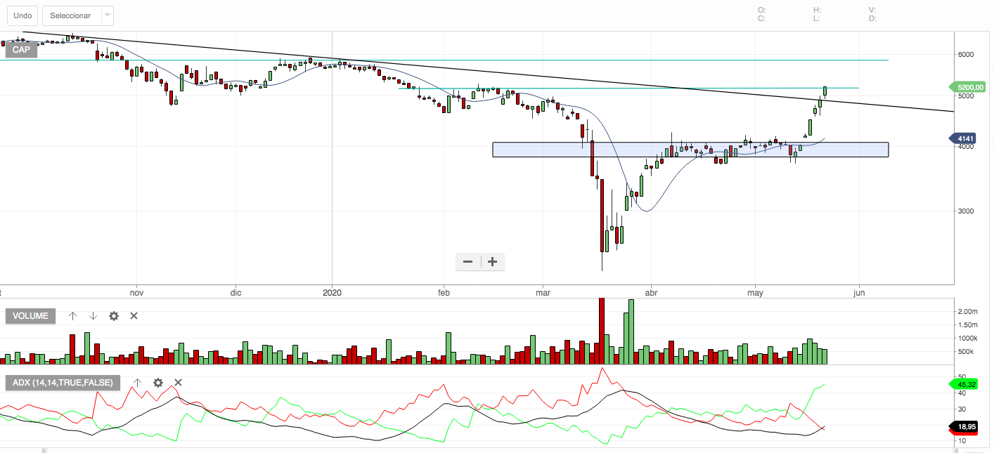Click the VOLUME panel label

[x=30, y=316]
